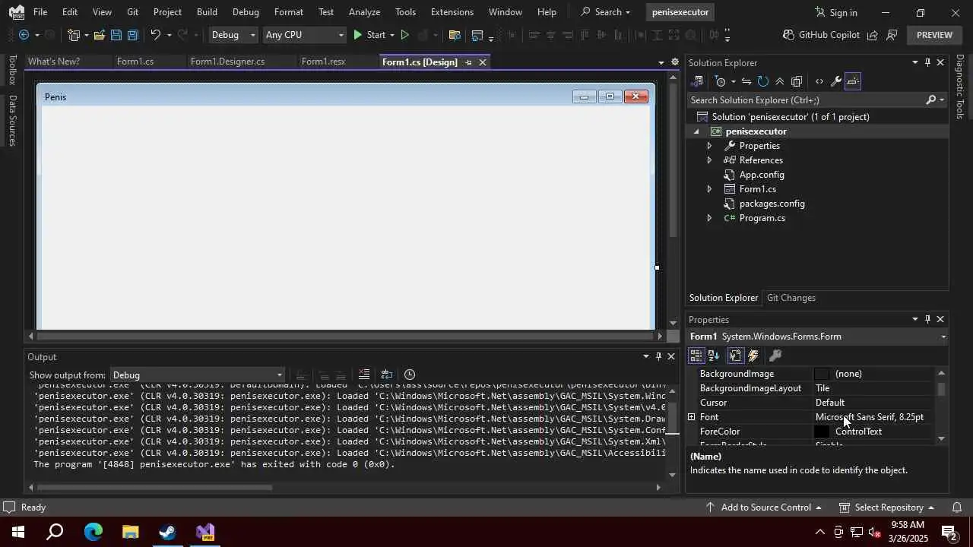Viewport: 973px width, 547px height.
Task: Open the Debug configuration dropdown
Action: [x=233, y=35]
